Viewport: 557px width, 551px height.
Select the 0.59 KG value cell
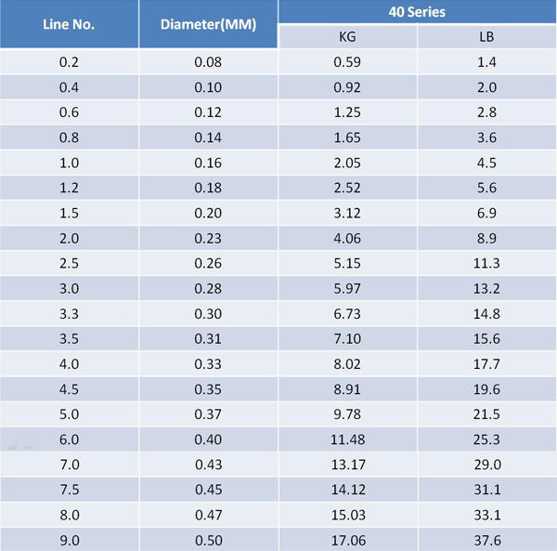tap(347, 62)
